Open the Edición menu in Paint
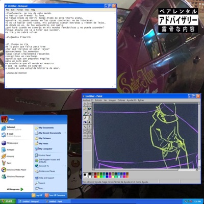Viewport: 204px width, 204px height. [98, 100]
